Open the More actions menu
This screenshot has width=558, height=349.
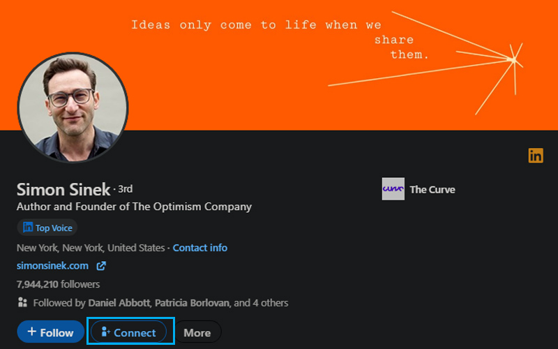tap(197, 333)
